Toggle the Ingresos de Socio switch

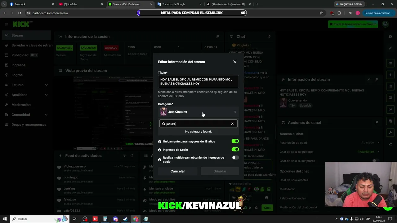235,150
